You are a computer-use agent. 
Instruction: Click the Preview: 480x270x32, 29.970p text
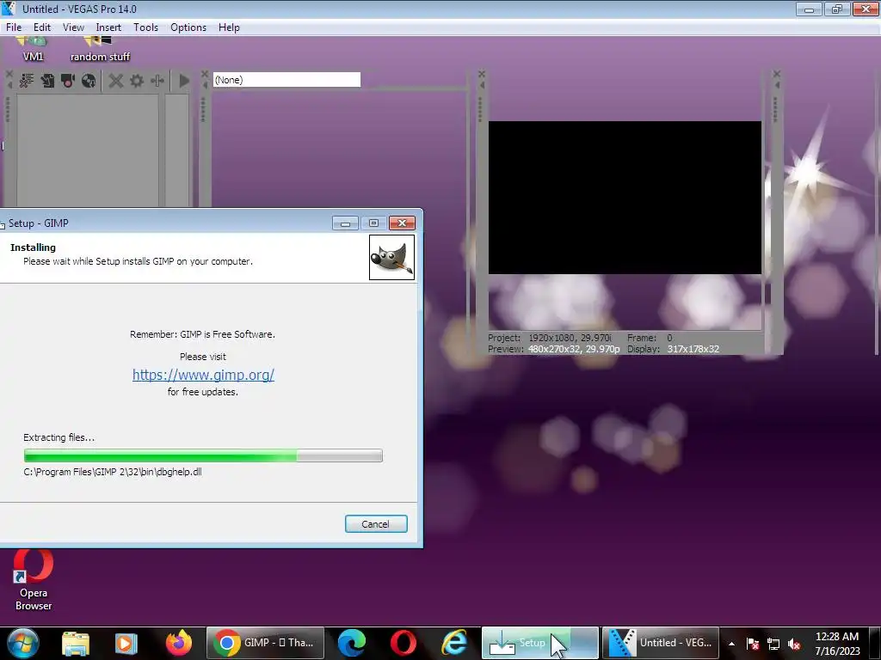(553, 349)
